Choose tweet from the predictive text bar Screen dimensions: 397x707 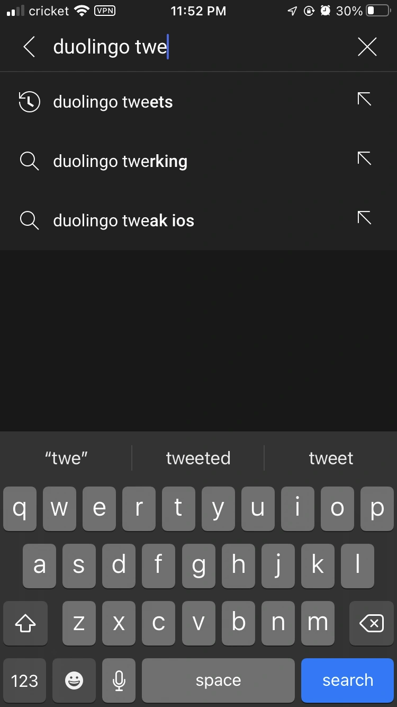(x=331, y=458)
